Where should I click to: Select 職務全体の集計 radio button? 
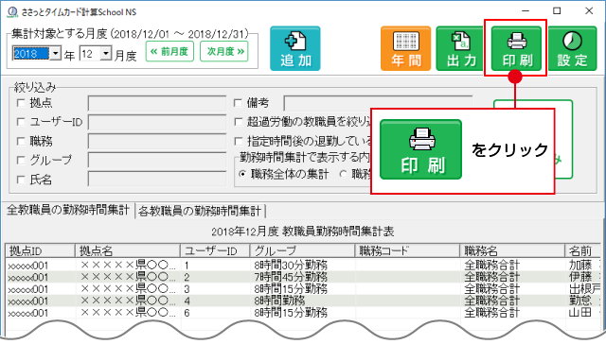click(242, 174)
